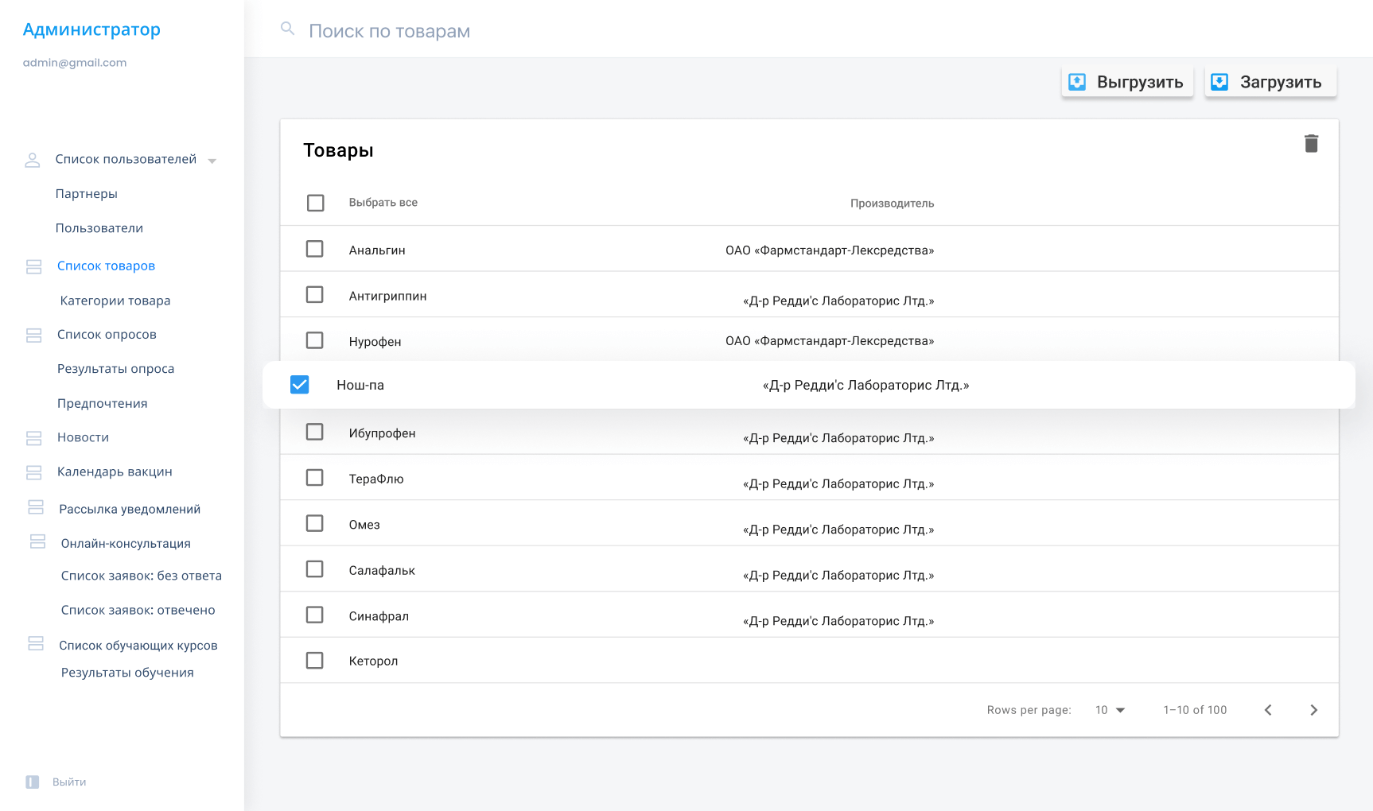Open Новости menu item

[83, 437]
